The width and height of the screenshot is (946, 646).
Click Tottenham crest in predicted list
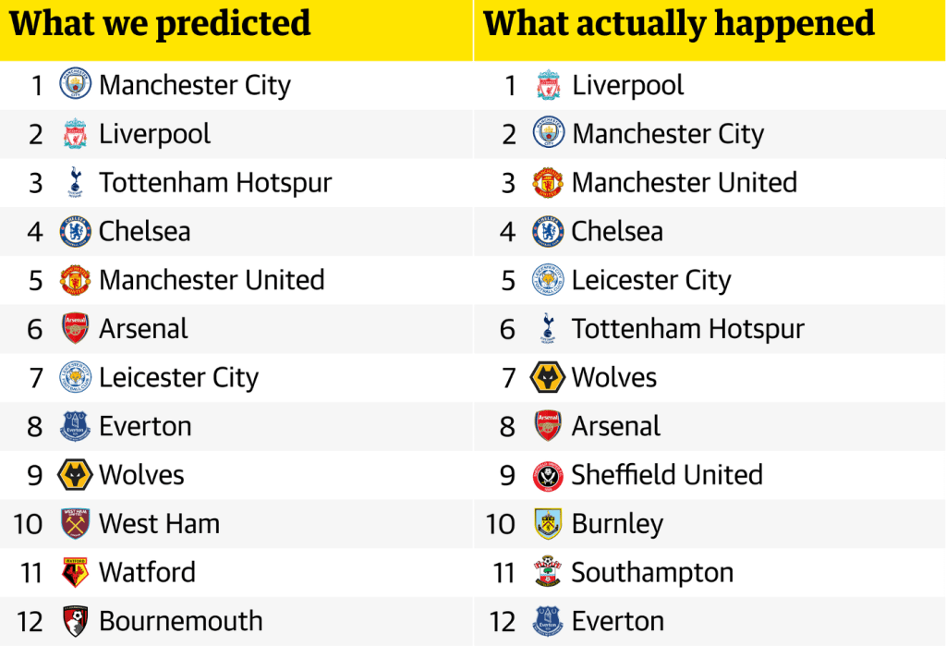[x=75, y=182]
